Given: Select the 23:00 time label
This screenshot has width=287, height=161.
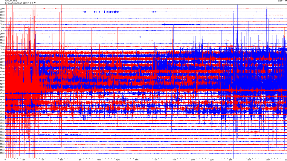Looking at the screenshot, I should click(x=2, y=150).
